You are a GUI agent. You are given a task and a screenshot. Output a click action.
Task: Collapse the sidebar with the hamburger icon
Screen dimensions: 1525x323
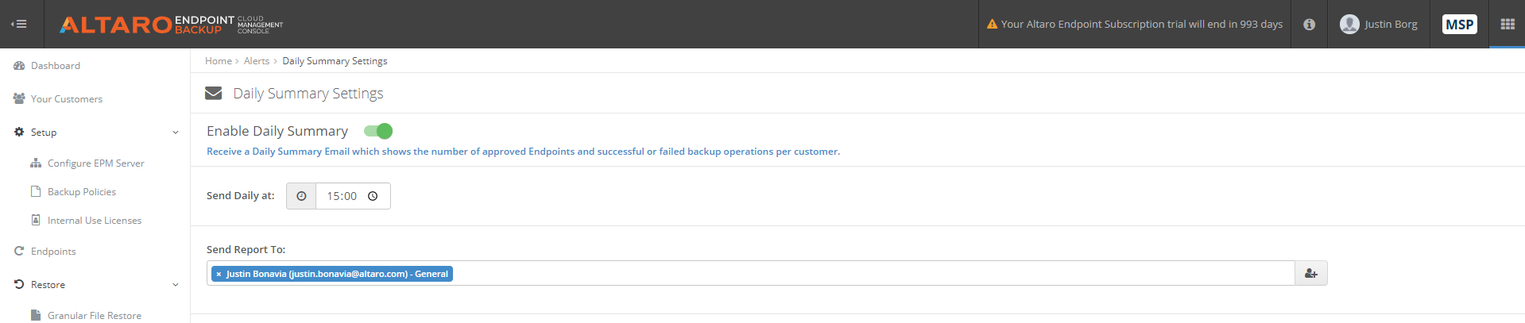tap(19, 24)
